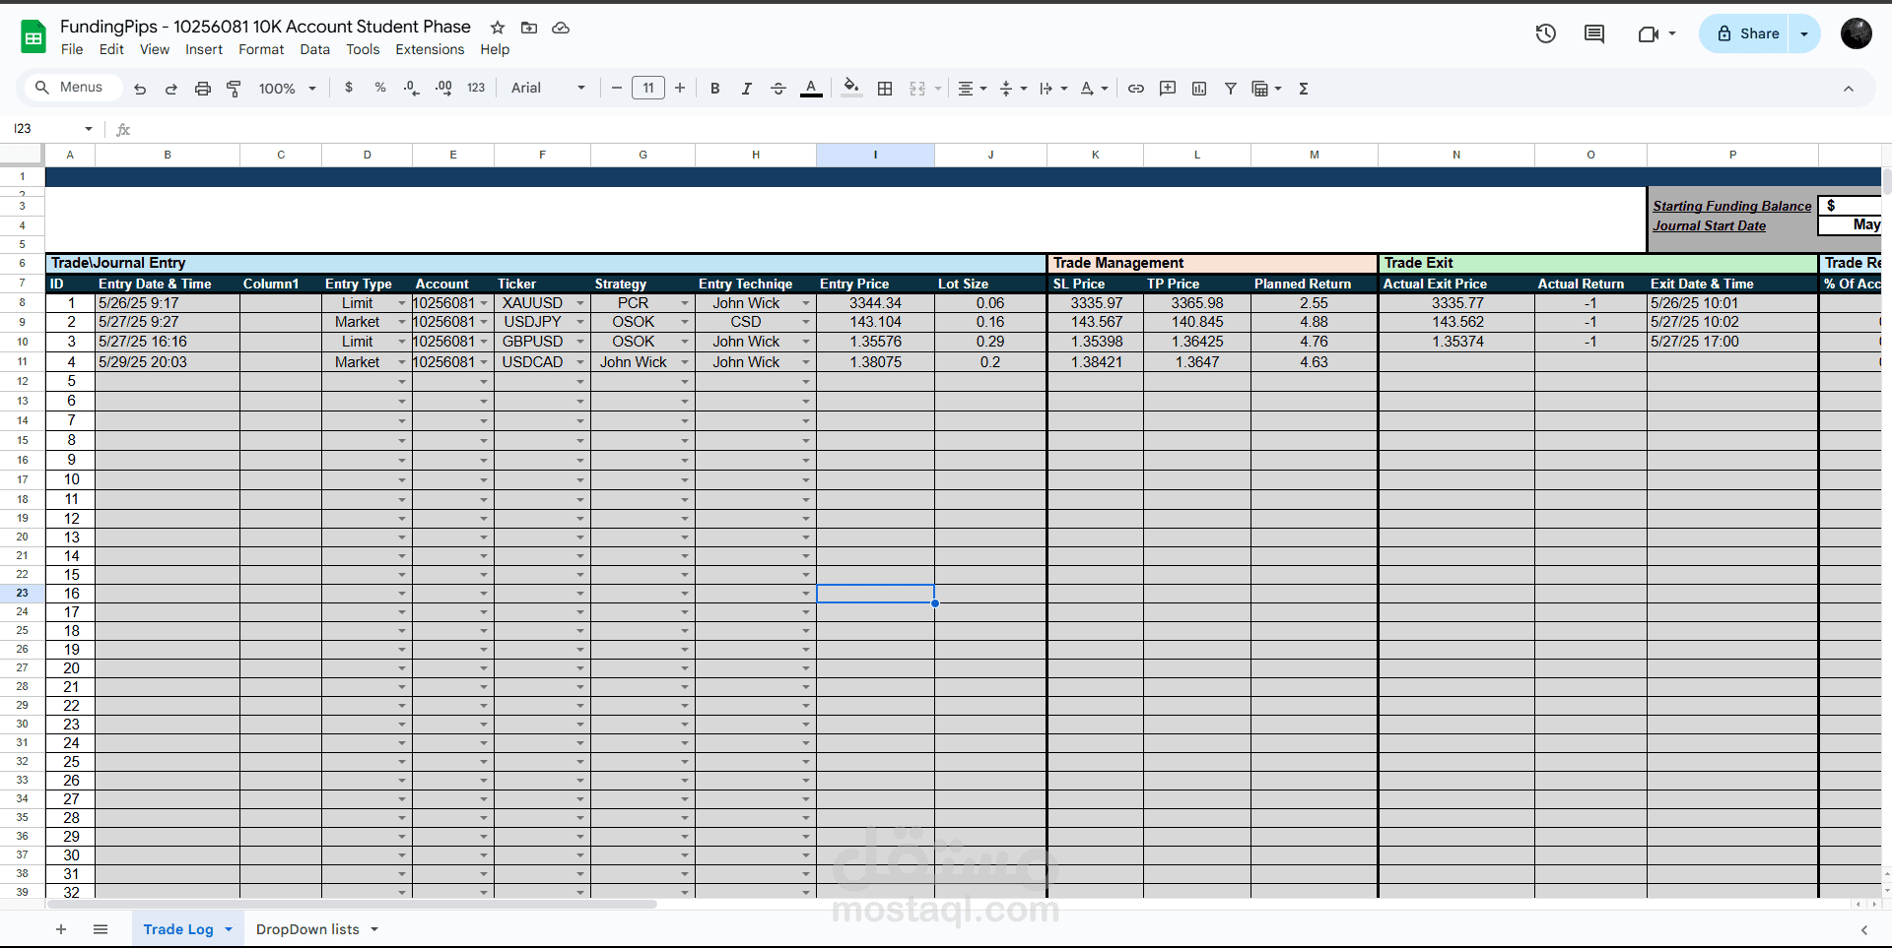Open Trade Log tab options arrow

point(229,929)
